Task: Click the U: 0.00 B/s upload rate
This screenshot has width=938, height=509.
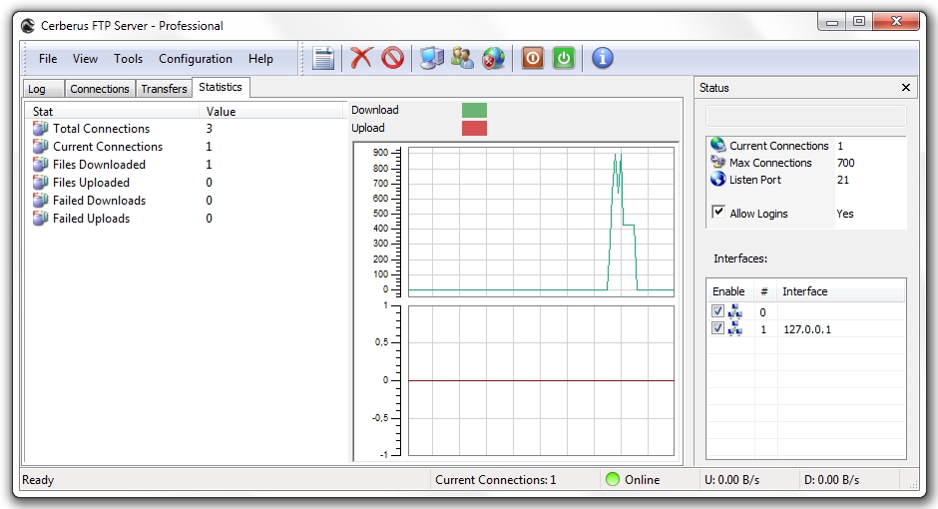Action: tap(731, 480)
